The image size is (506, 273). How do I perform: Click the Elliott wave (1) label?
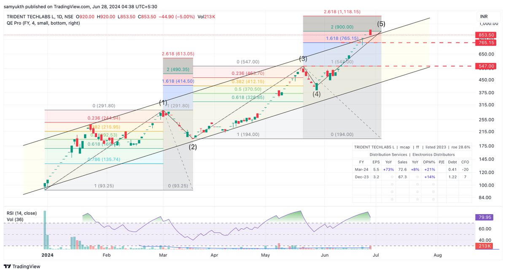[x=163, y=103]
